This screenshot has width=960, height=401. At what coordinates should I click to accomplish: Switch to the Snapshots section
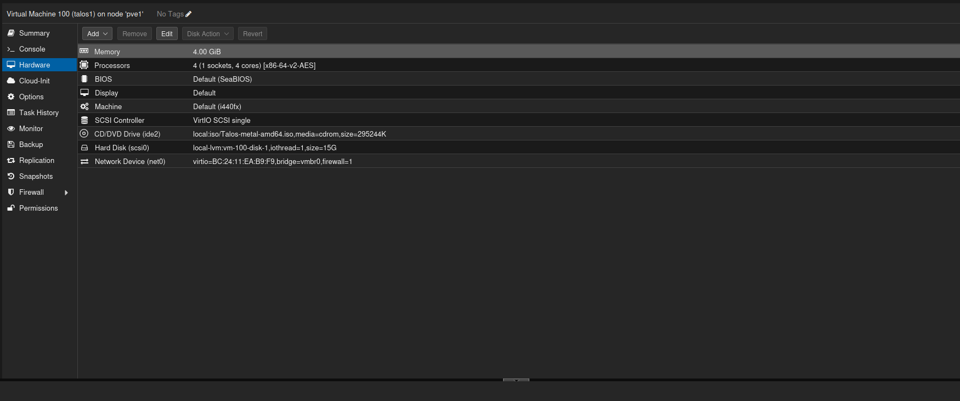tap(36, 177)
